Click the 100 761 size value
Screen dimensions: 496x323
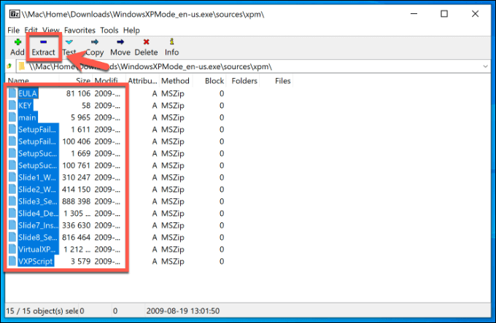77,166
